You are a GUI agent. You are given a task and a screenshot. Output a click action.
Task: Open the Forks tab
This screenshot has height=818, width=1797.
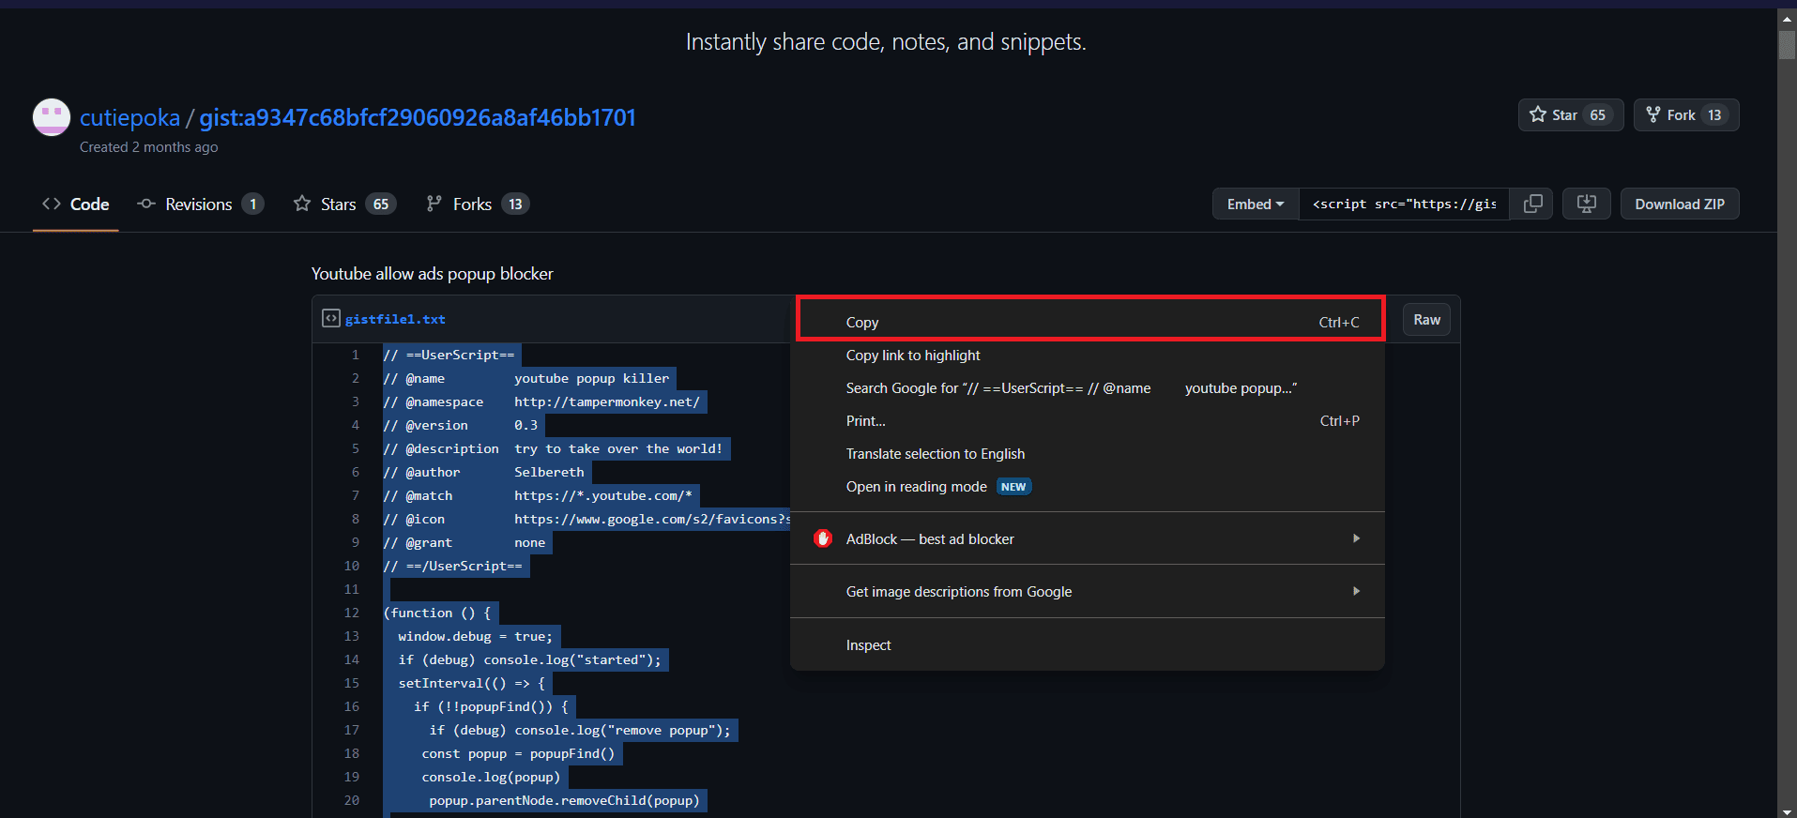pos(478,204)
